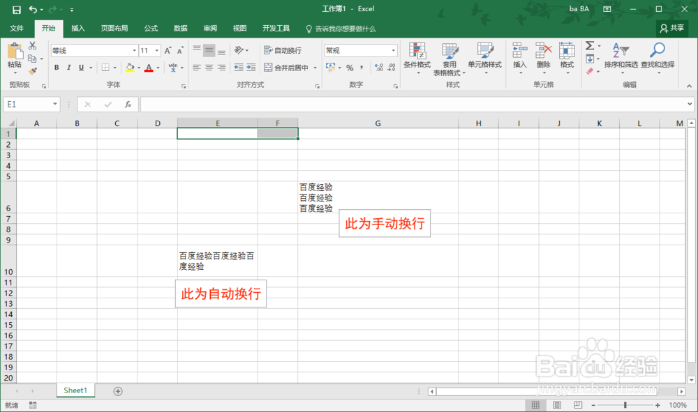Image resolution: width=698 pixels, height=412 pixels.
Task: Toggle Bold formatting
Action: (x=56, y=68)
